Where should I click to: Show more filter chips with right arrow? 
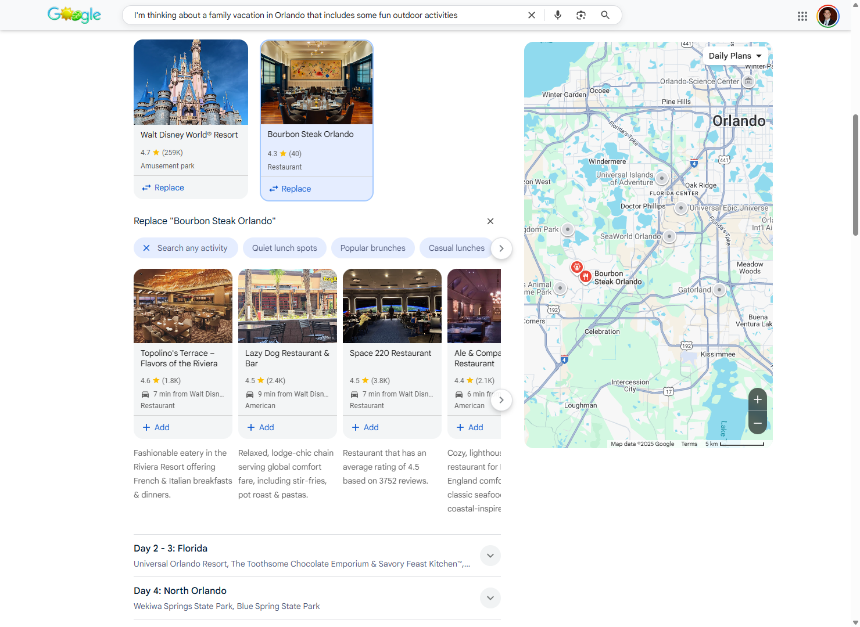tap(501, 248)
